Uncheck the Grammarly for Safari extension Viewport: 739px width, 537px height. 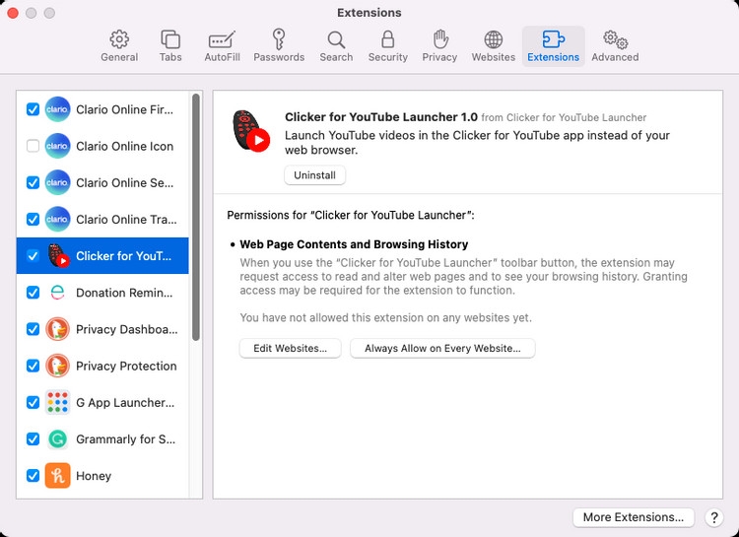point(34,439)
